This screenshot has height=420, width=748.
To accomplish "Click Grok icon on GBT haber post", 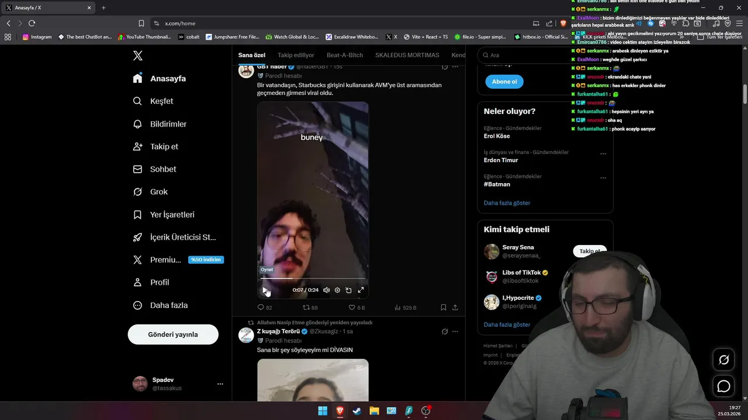I will (x=445, y=66).
